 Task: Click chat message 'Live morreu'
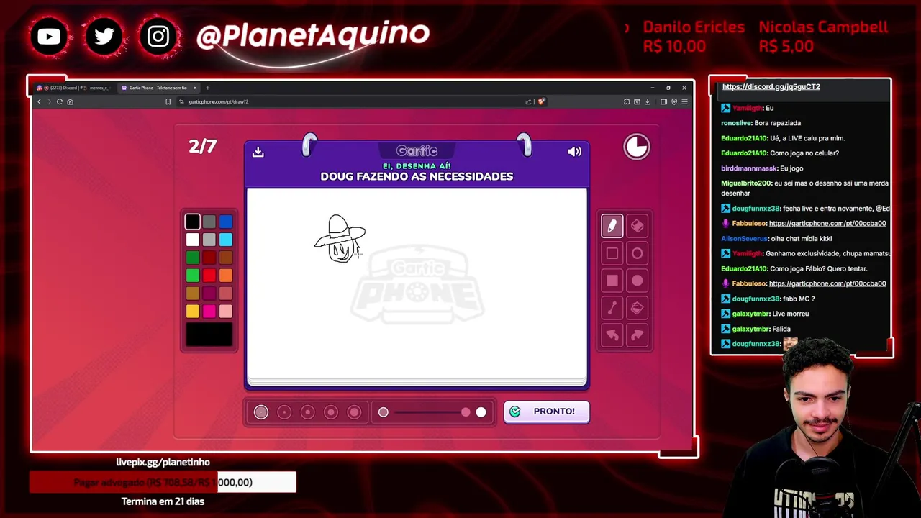click(790, 314)
